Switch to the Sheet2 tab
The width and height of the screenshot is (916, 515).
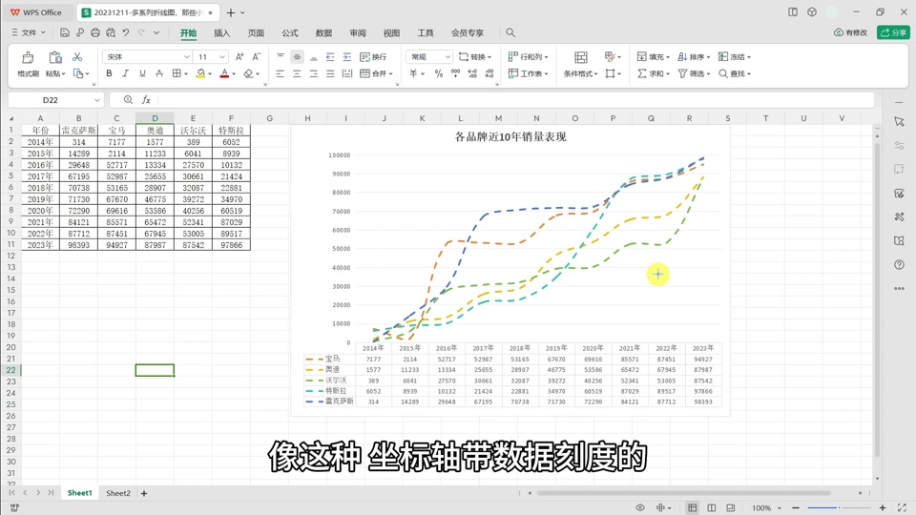(x=118, y=493)
